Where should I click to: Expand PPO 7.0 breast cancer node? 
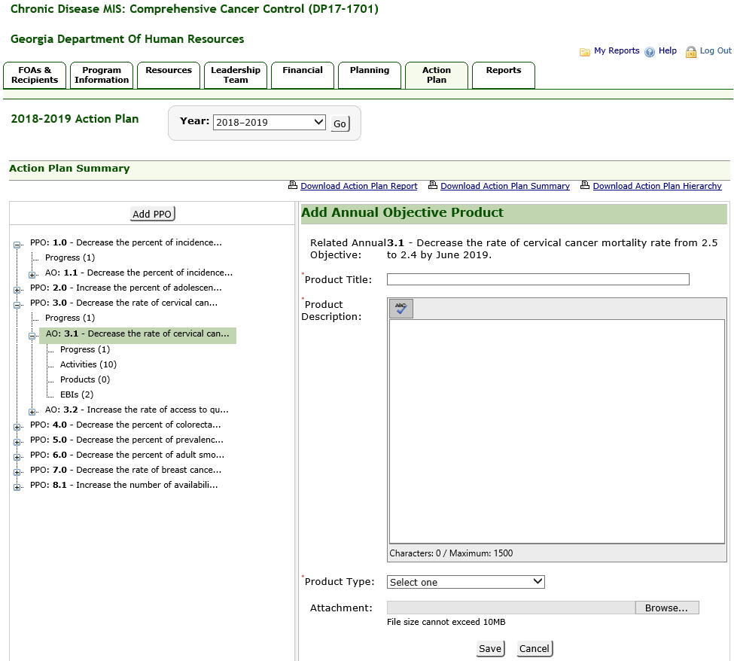coord(17,471)
